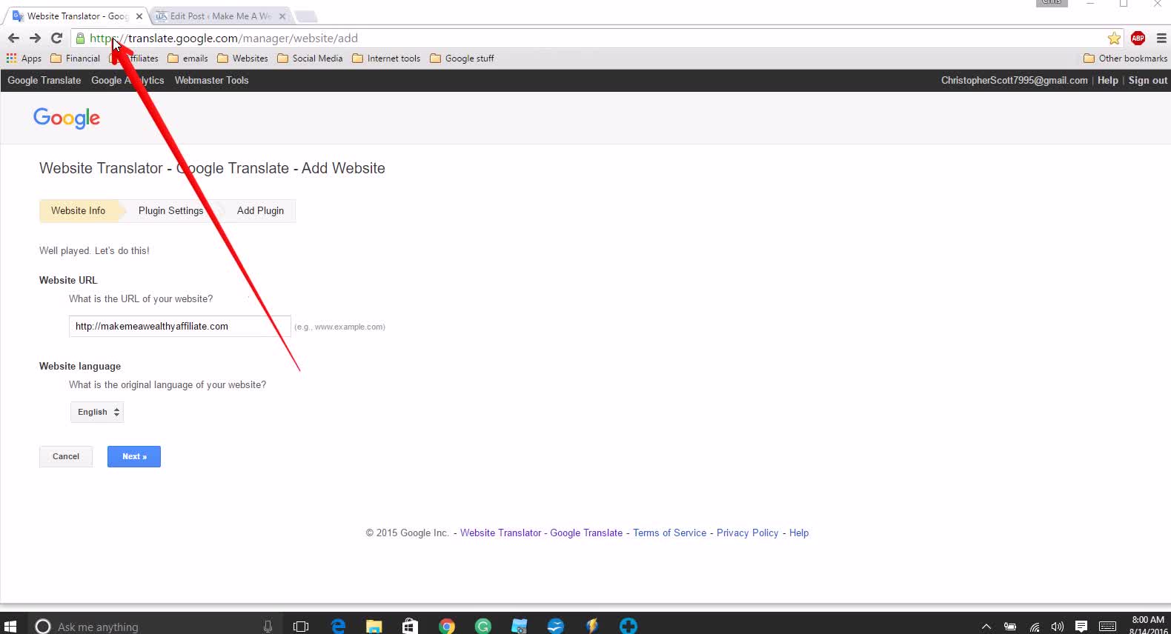Open the Chrome hamburger menu

click(x=1161, y=38)
